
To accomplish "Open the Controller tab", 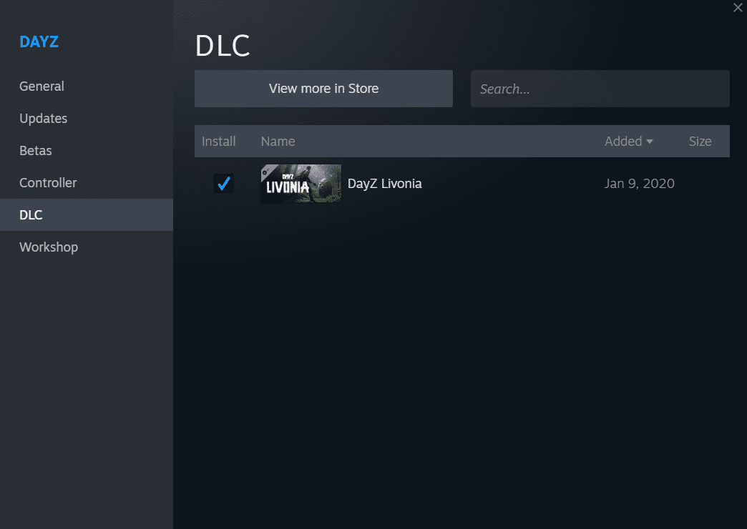I will 87,183.
